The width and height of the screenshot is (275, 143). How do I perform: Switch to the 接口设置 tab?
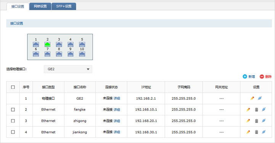[18, 6]
